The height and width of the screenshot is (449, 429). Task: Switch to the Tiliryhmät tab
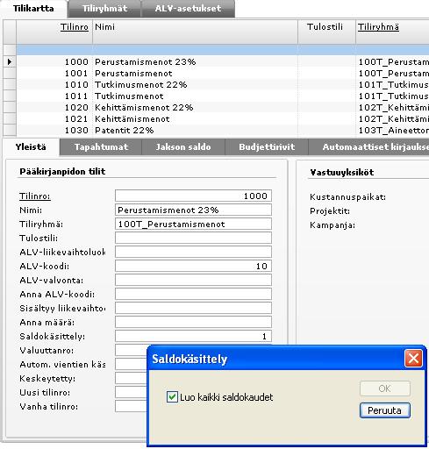tap(104, 9)
